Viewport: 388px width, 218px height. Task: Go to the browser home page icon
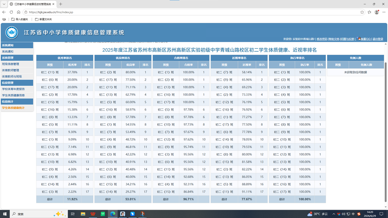[x=19, y=12]
